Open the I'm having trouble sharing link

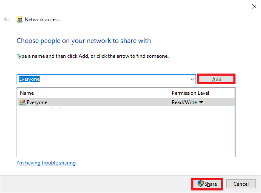(46, 163)
